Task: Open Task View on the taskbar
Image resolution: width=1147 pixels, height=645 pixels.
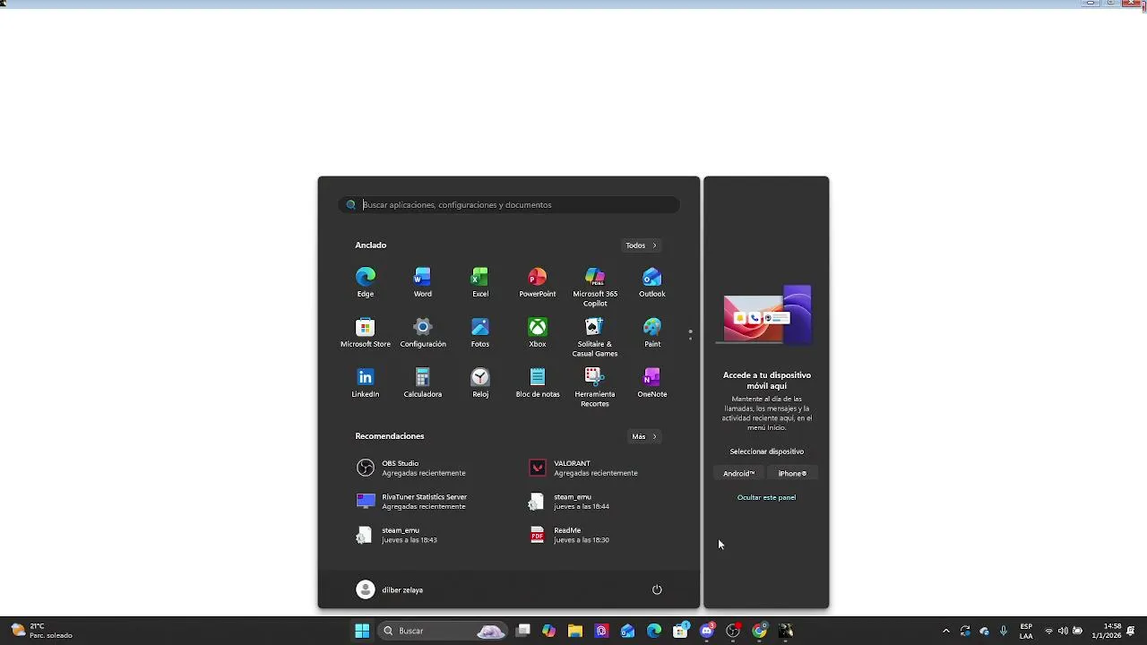Action: [523, 631]
